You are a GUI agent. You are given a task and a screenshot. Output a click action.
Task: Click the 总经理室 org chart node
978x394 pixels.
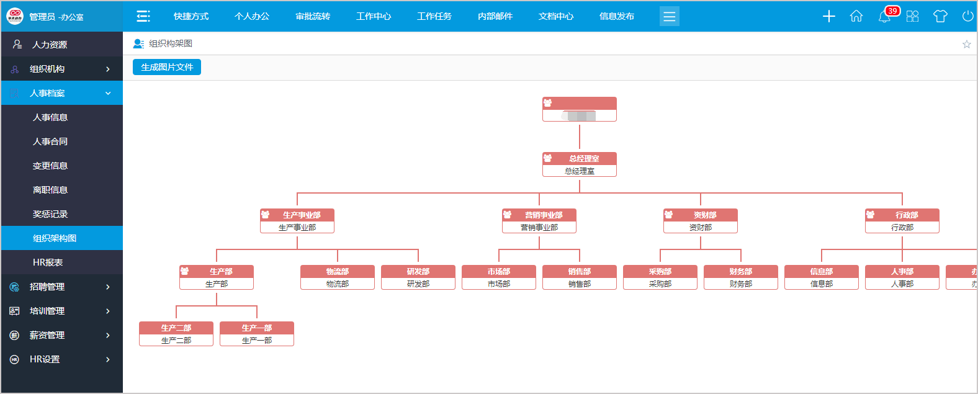tap(579, 164)
